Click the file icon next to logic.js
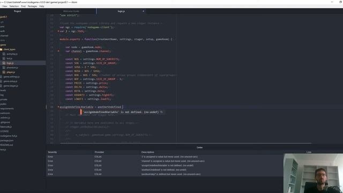Screen dimensions: 343x193 click(4, 63)
